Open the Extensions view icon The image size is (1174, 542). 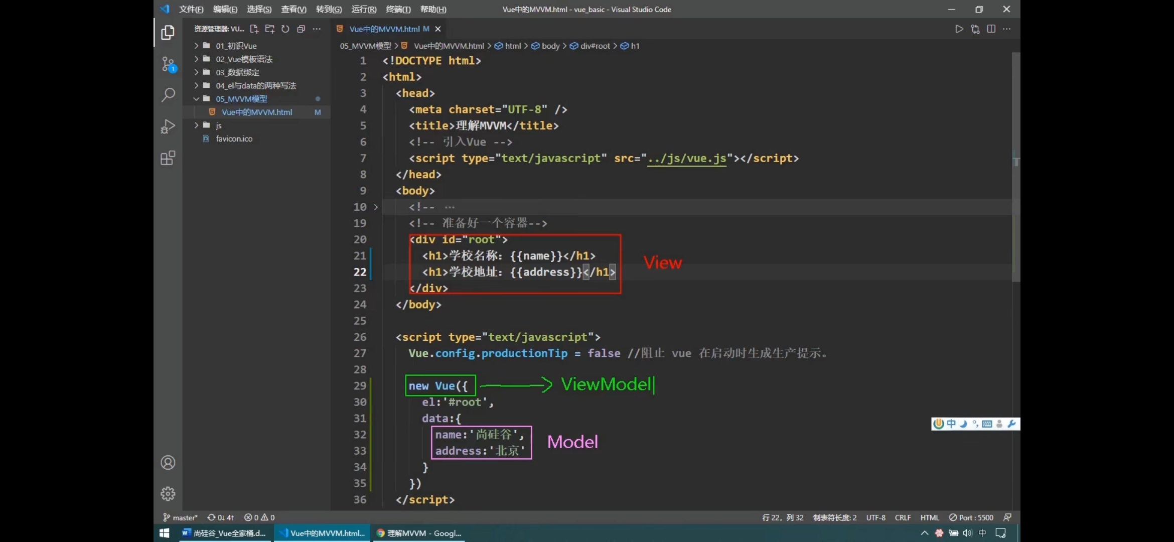(168, 158)
